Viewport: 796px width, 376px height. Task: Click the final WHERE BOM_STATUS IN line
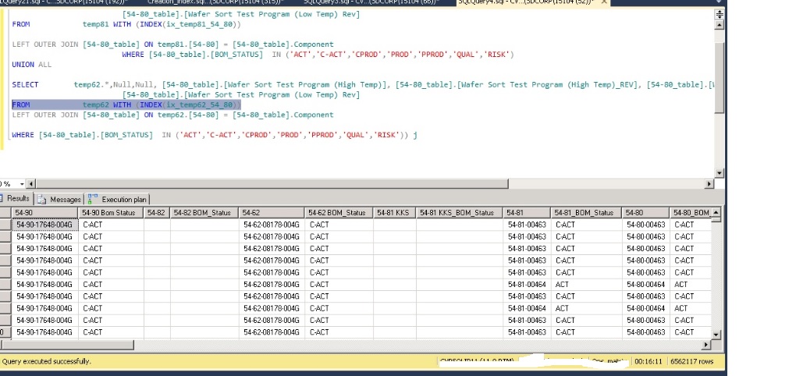click(x=215, y=135)
